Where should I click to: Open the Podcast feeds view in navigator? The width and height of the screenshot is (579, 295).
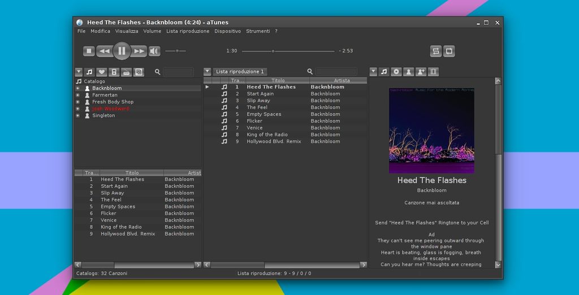tap(139, 72)
